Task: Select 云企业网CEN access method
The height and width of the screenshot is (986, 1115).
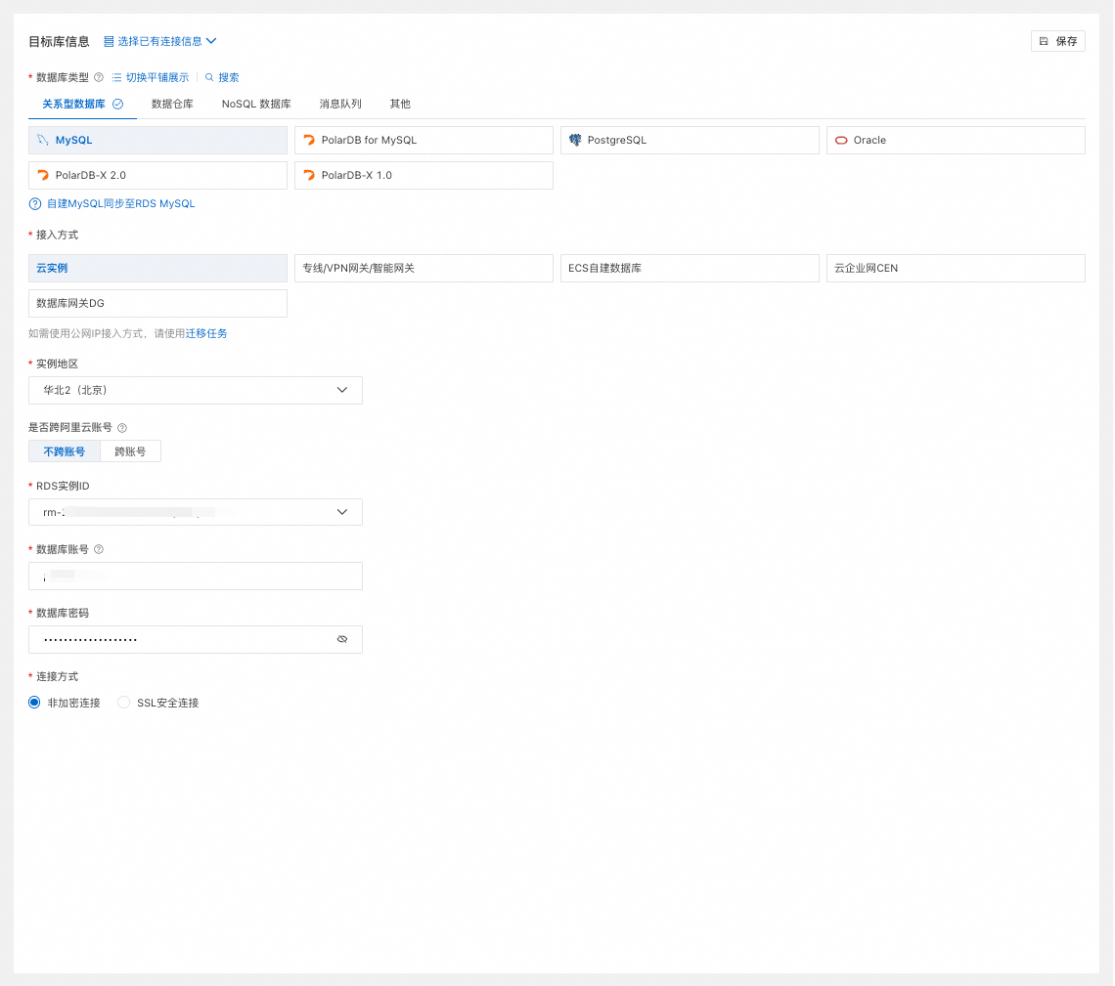Action: (956, 268)
